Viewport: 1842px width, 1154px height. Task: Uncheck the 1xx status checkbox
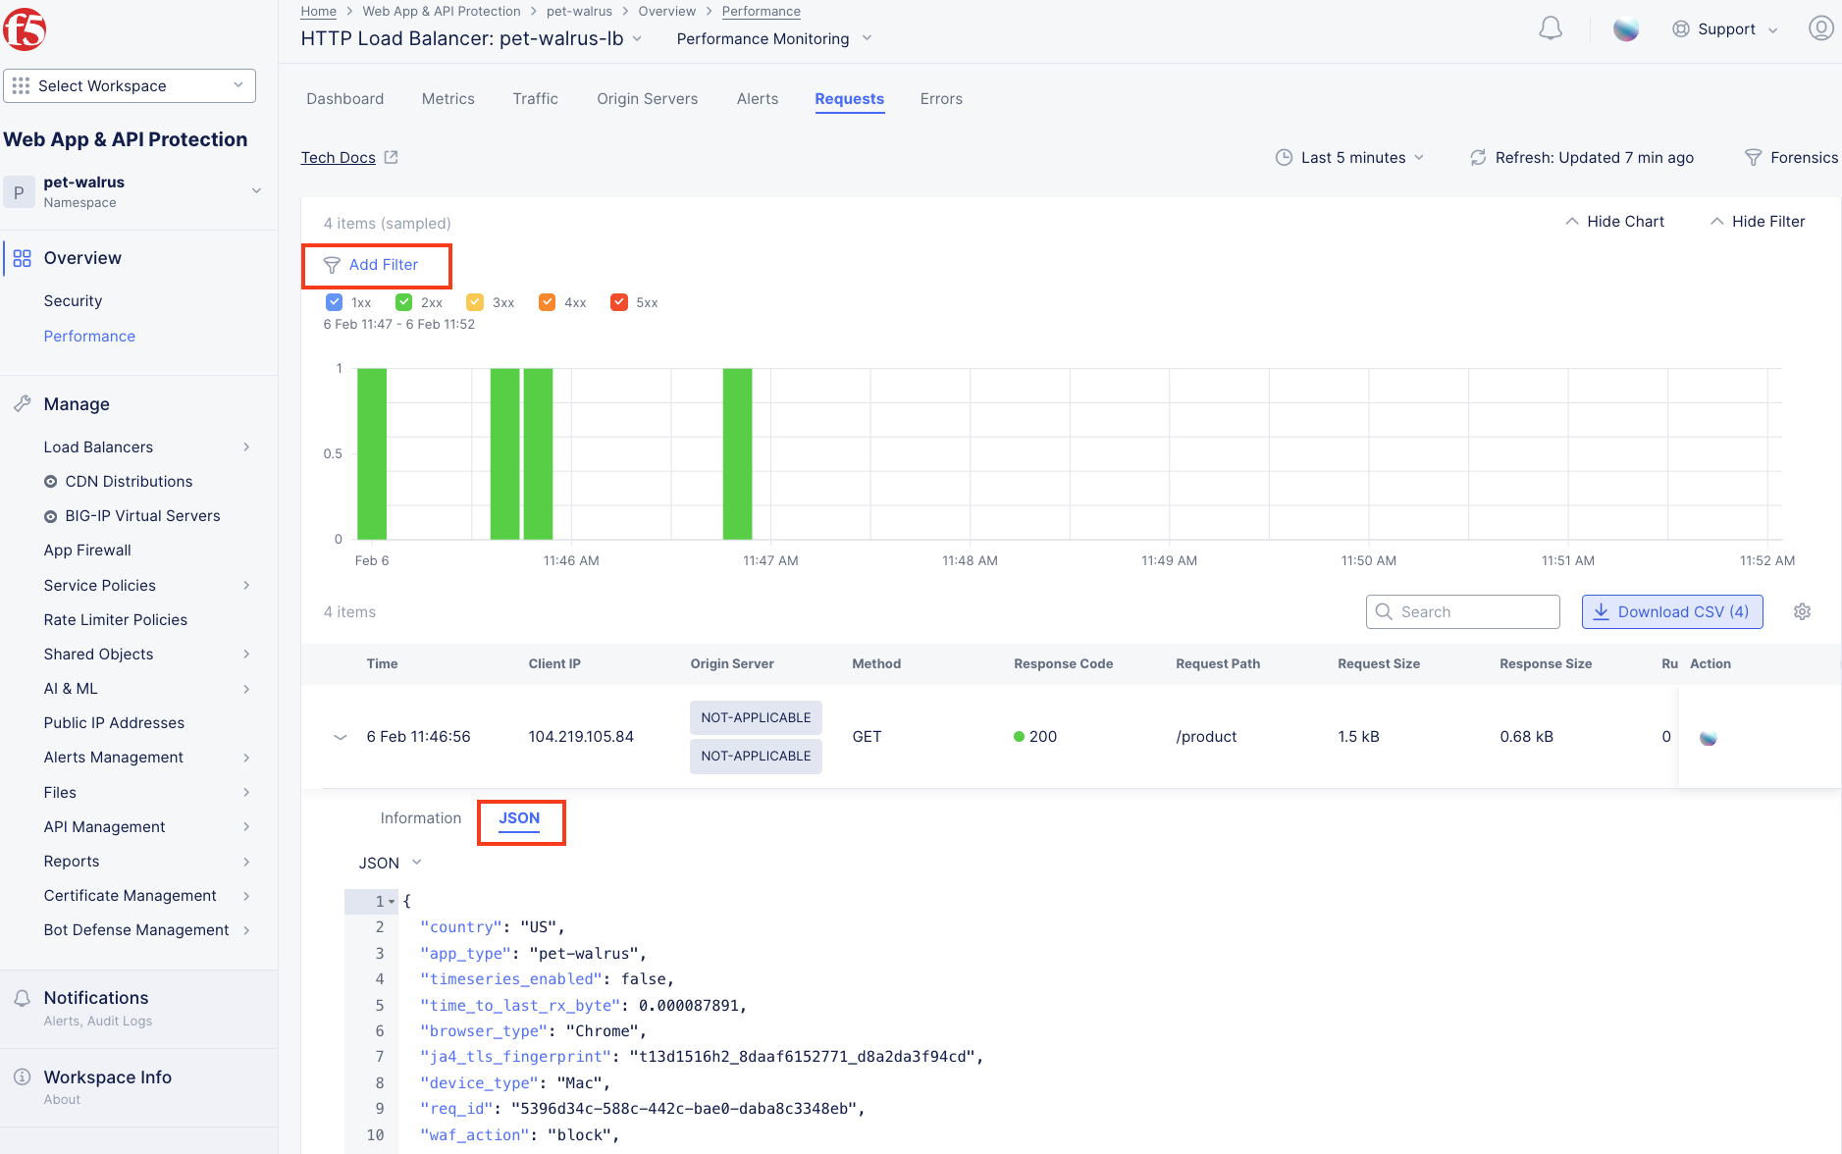(x=334, y=302)
